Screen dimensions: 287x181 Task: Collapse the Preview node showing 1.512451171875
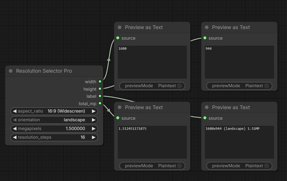(120, 107)
